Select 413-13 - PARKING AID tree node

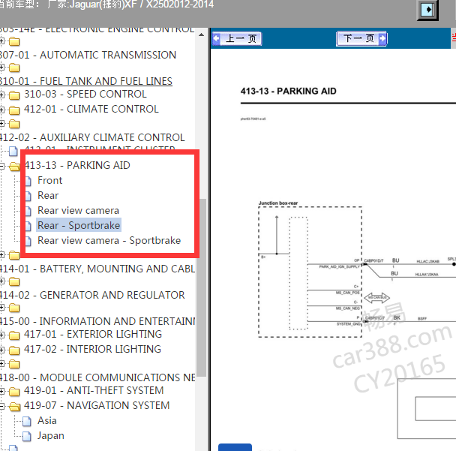[77, 165]
